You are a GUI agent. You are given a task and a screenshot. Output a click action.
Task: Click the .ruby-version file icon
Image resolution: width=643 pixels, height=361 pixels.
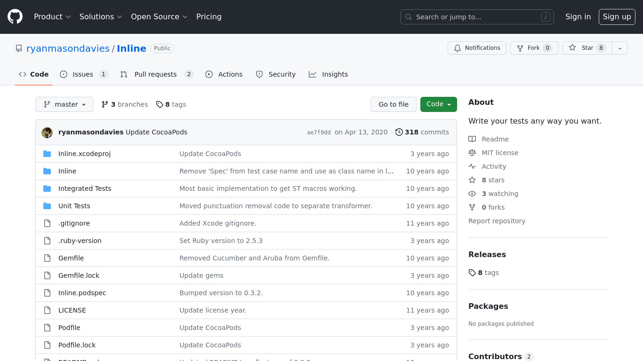pos(47,241)
